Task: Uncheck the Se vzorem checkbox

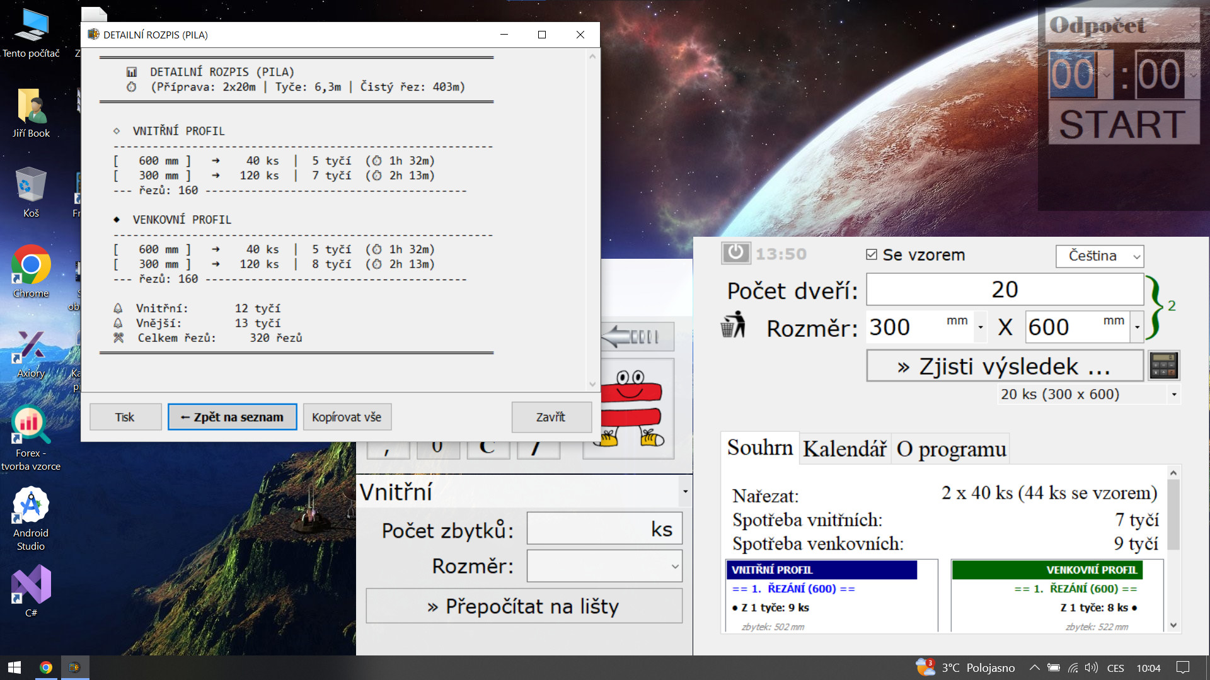Action: (872, 255)
